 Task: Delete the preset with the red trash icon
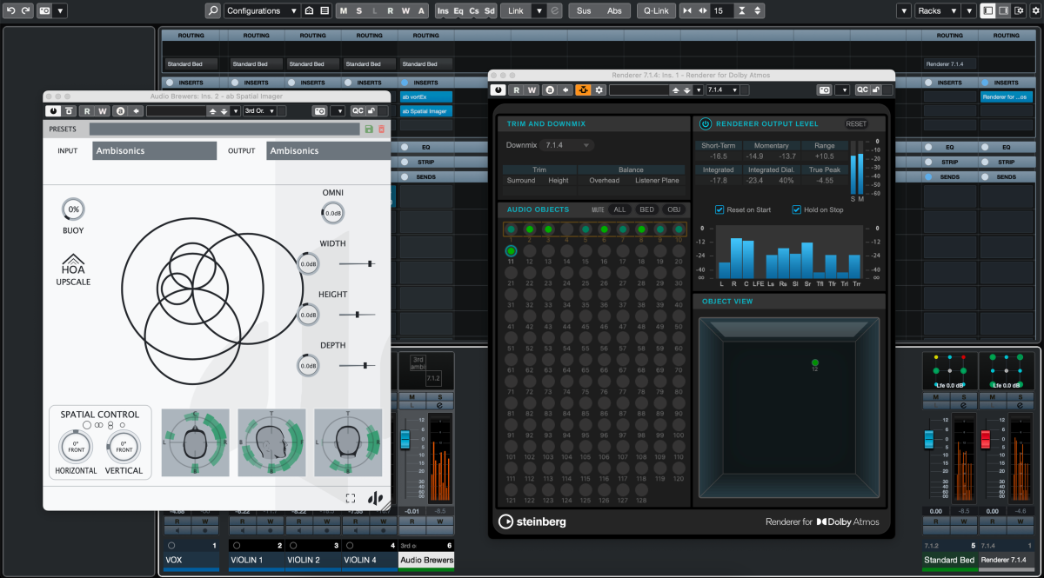pyautogui.click(x=381, y=129)
